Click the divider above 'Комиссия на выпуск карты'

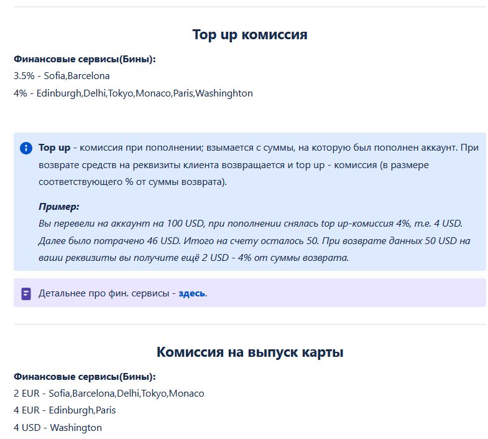click(249, 324)
